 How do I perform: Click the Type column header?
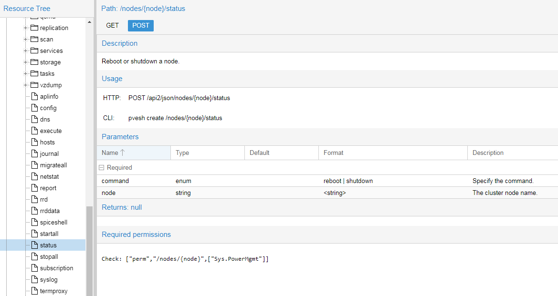(208, 153)
